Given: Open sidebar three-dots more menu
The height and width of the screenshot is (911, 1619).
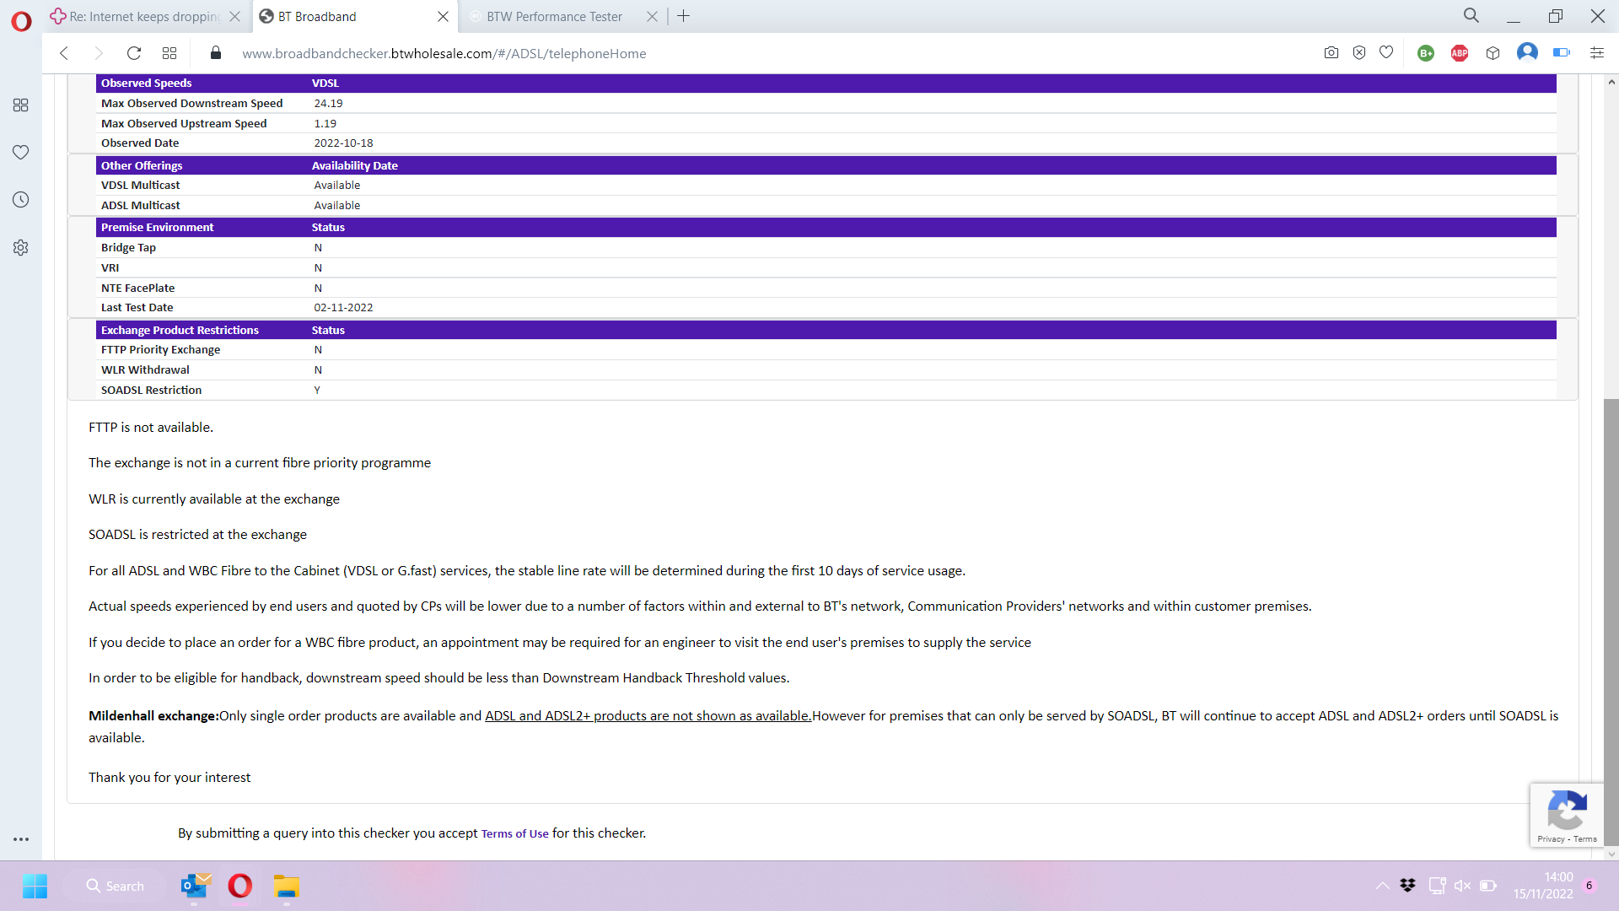Looking at the screenshot, I should [x=21, y=839].
